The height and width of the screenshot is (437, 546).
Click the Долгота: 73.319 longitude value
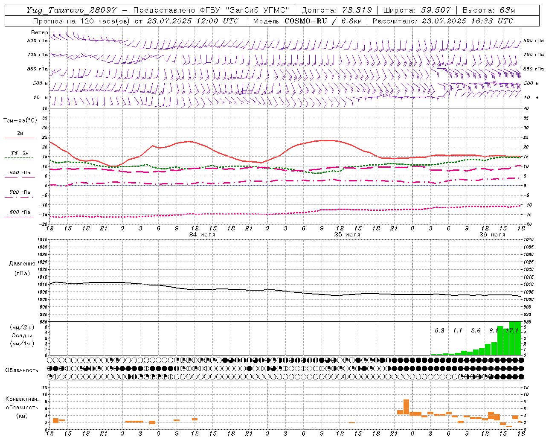(337, 10)
